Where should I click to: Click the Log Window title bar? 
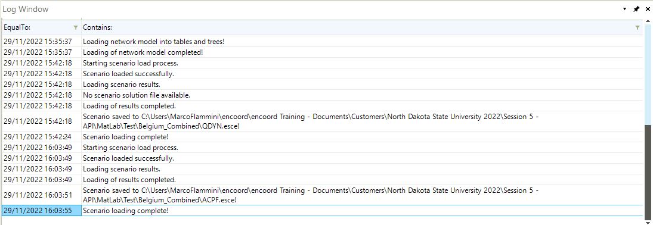tap(308, 9)
